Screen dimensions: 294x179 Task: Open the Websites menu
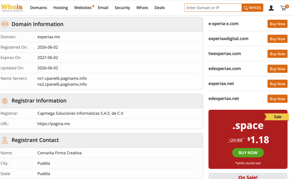tap(83, 8)
